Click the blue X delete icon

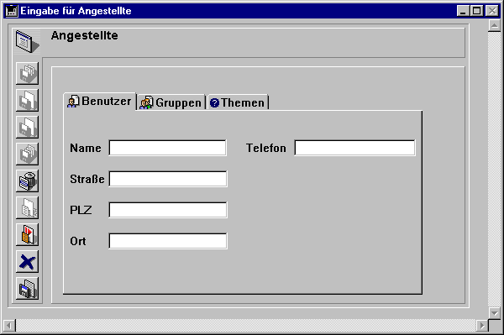pyautogui.click(x=28, y=262)
